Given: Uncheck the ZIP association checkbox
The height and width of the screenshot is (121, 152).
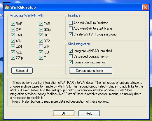Looking at the screenshot, I should pyautogui.click(x=13, y=29).
